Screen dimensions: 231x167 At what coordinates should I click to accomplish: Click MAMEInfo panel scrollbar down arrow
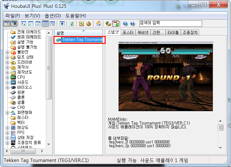220,148
